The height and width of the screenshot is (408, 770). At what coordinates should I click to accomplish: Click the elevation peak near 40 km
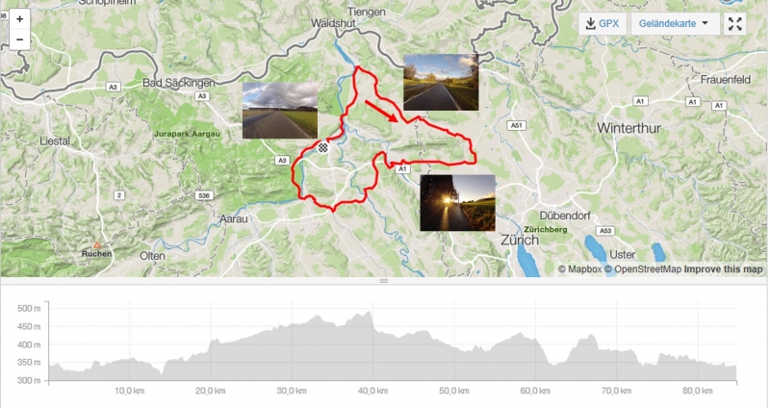(368, 314)
